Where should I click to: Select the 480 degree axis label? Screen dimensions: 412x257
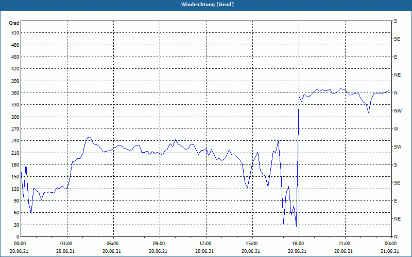point(15,45)
